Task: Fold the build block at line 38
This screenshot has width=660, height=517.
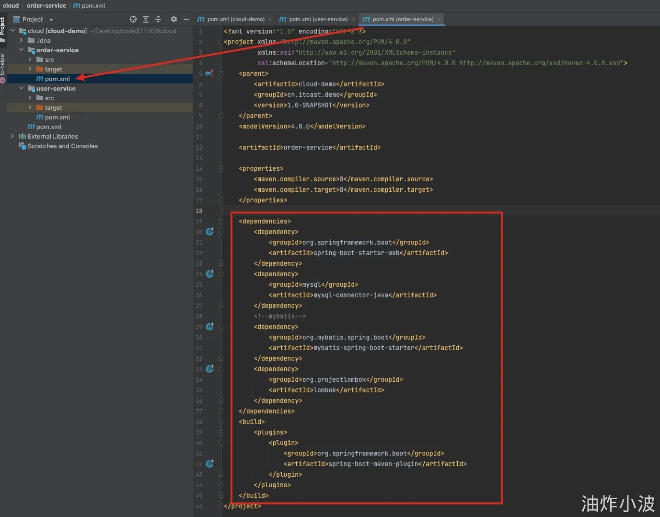Action: pos(221,422)
